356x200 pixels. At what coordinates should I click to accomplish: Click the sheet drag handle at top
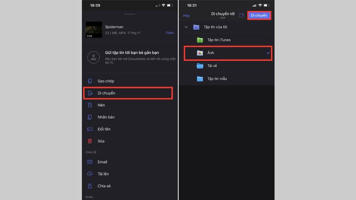tap(130, 14)
